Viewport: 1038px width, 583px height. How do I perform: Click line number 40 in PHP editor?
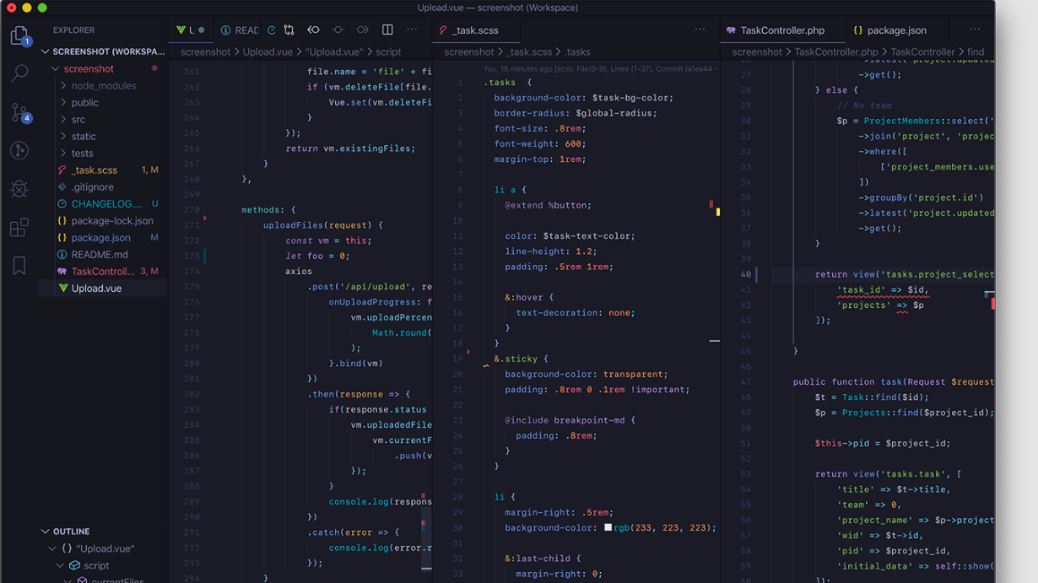[x=745, y=274]
